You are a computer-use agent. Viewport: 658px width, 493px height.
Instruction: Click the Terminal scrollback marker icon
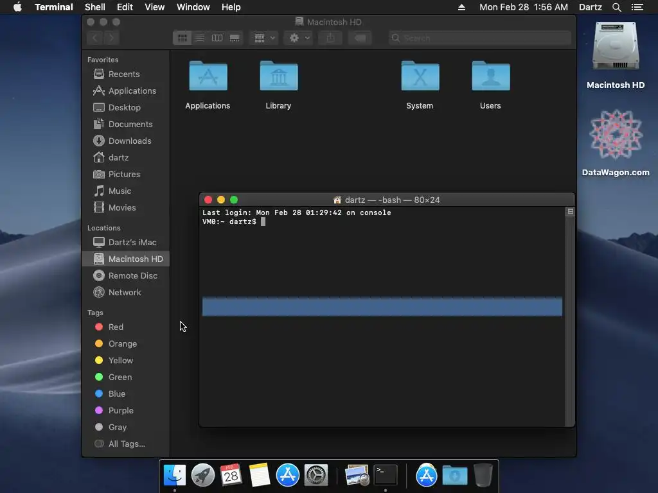click(x=571, y=212)
